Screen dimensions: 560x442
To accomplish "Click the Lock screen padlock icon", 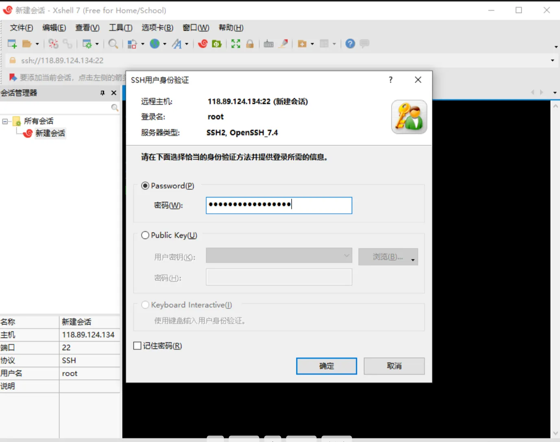I will tap(250, 44).
